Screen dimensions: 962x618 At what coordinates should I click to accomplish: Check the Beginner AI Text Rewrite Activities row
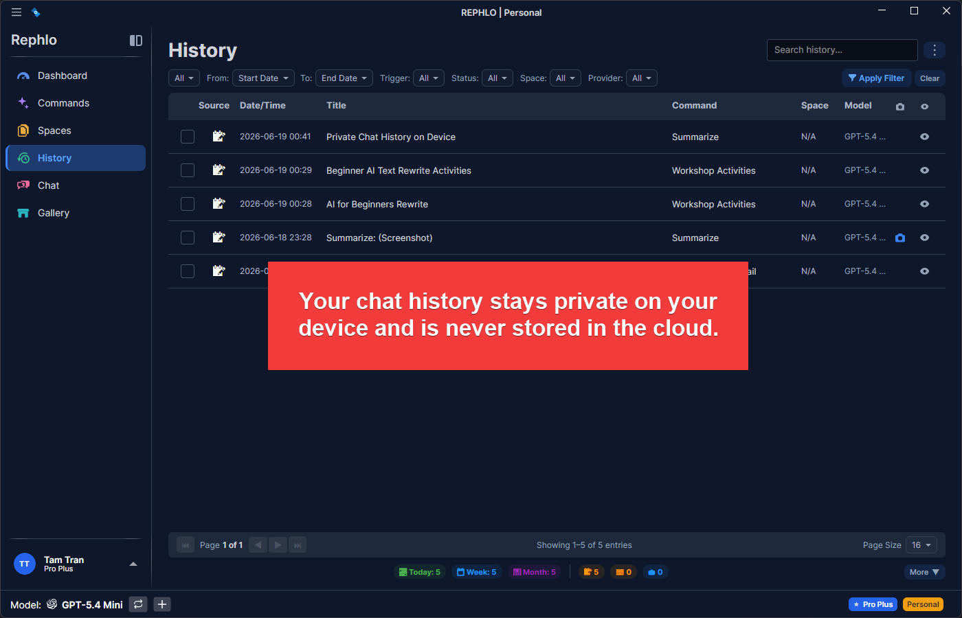point(188,170)
